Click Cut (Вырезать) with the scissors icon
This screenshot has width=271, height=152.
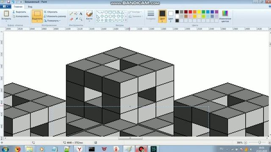click(x=19, y=12)
